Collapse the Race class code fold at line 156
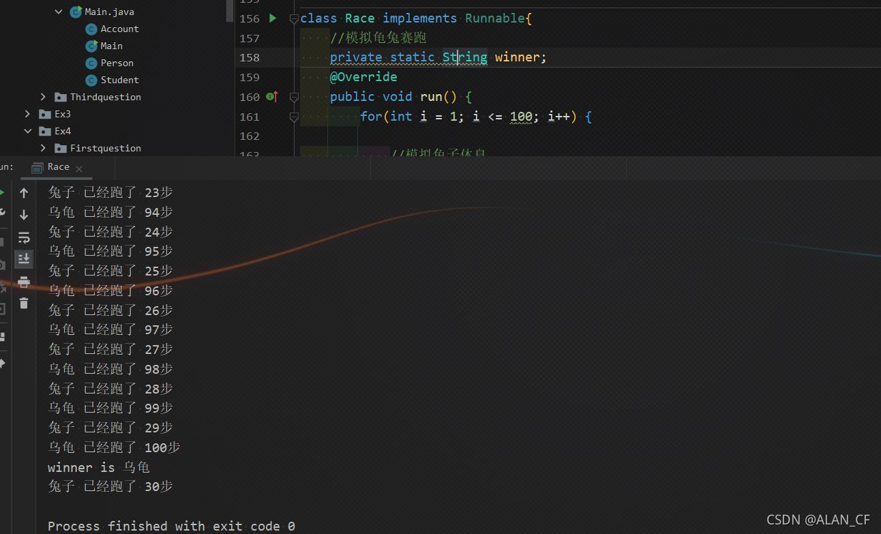This screenshot has height=534, width=881. pyautogui.click(x=294, y=19)
